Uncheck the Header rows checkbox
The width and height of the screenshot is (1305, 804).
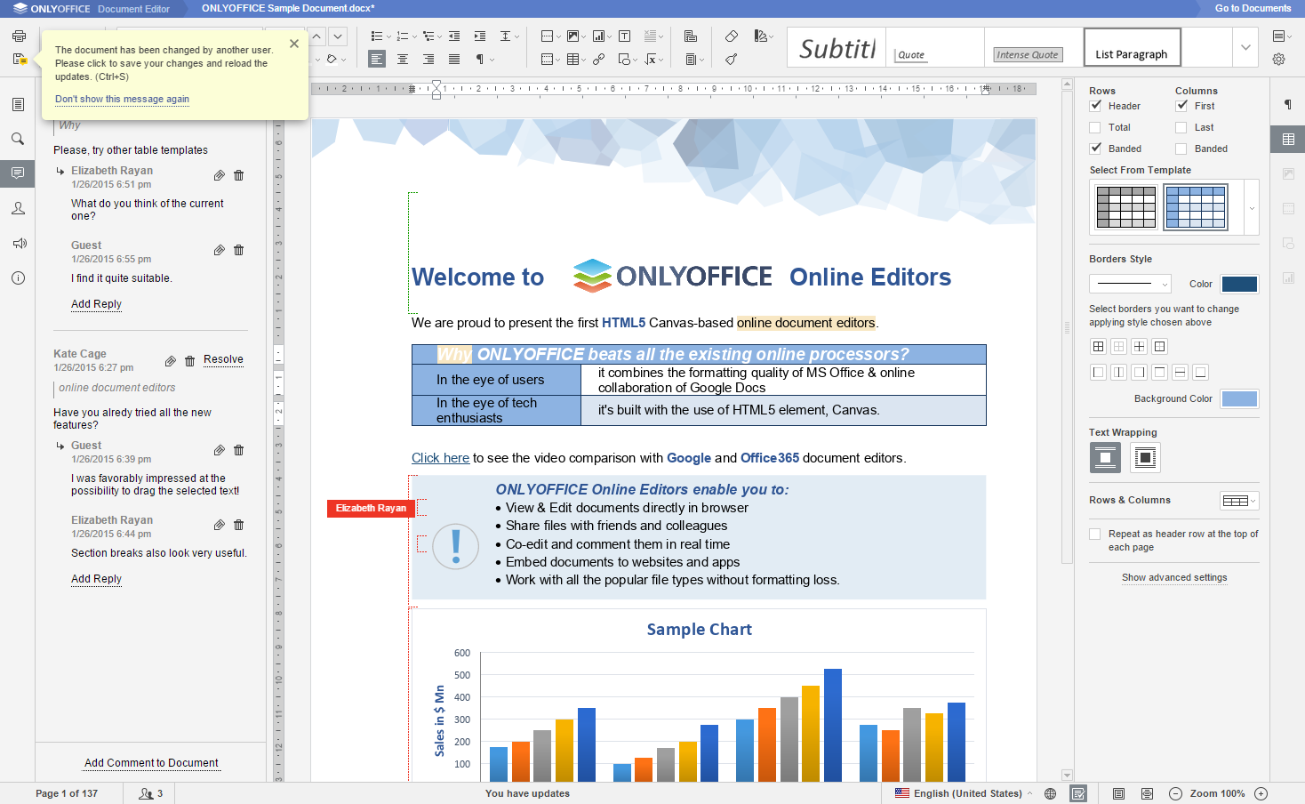coord(1095,106)
